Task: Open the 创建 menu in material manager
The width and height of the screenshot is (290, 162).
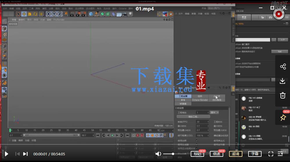Action: pos(14,140)
